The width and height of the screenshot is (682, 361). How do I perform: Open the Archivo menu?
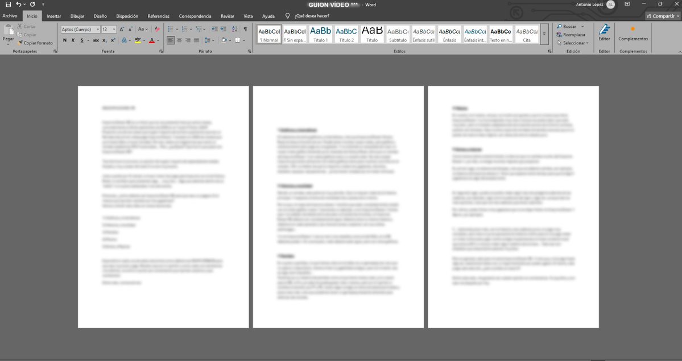[x=10, y=16]
